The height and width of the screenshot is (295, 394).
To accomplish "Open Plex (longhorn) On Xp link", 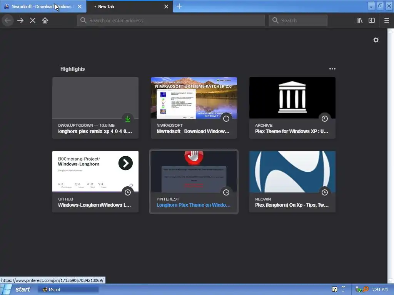I will 292,205.
